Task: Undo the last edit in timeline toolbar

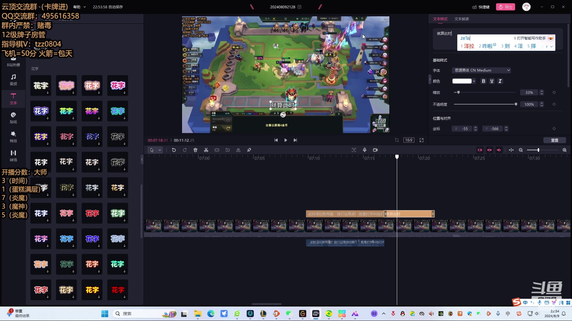Action: tap(174, 150)
